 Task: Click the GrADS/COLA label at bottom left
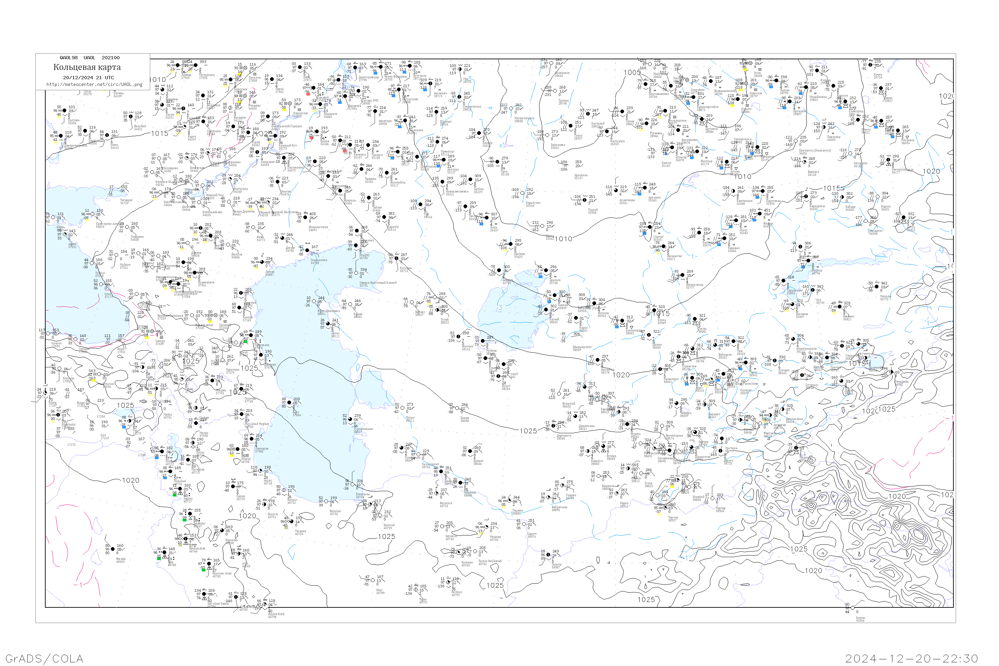44,658
